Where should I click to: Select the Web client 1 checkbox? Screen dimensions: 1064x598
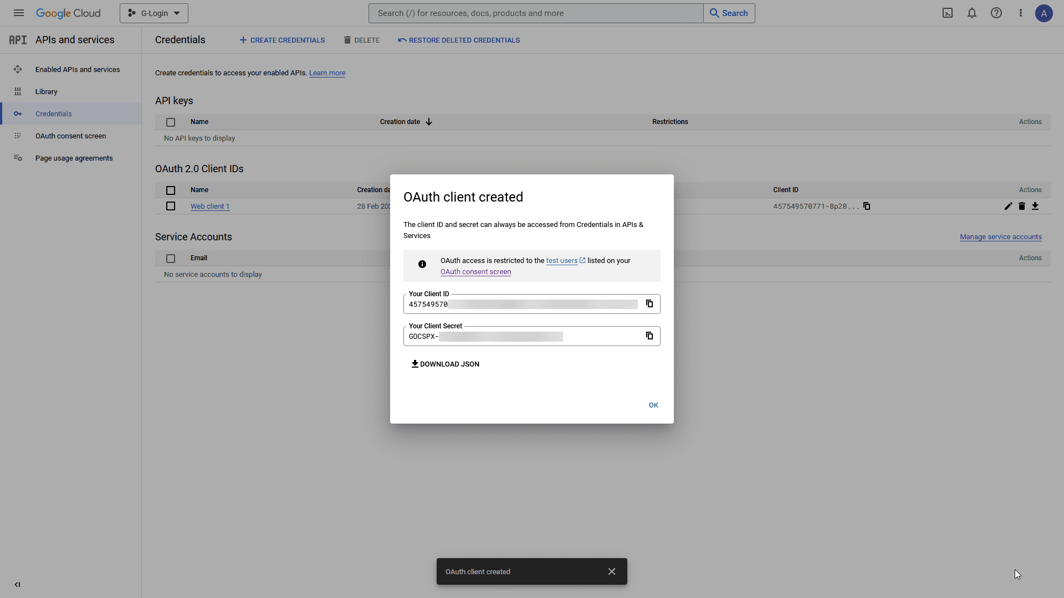(x=170, y=206)
